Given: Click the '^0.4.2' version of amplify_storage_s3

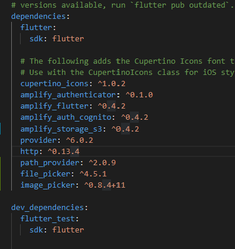Looking at the screenshot, I should click(125, 129).
